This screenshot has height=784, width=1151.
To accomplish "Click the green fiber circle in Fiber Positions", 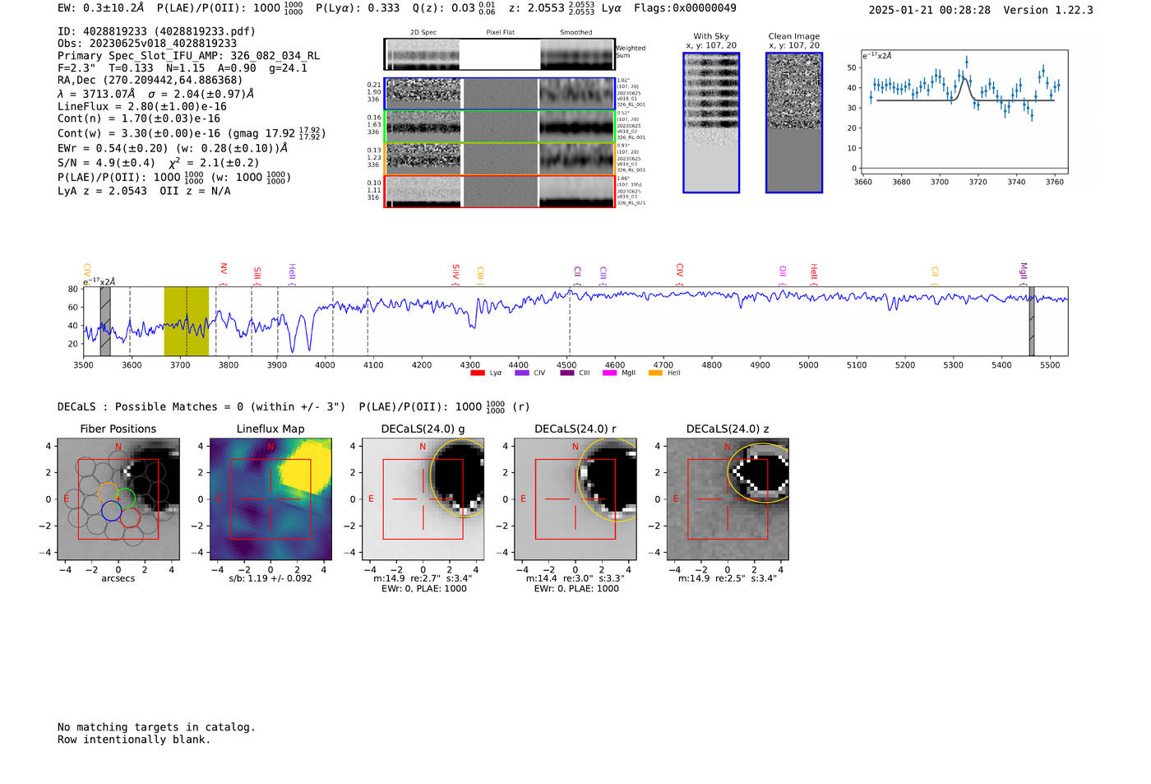I will [125, 498].
